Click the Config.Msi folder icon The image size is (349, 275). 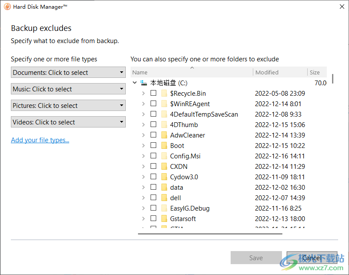(164, 156)
